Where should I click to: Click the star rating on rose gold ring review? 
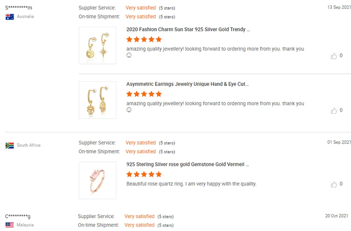coord(144,174)
